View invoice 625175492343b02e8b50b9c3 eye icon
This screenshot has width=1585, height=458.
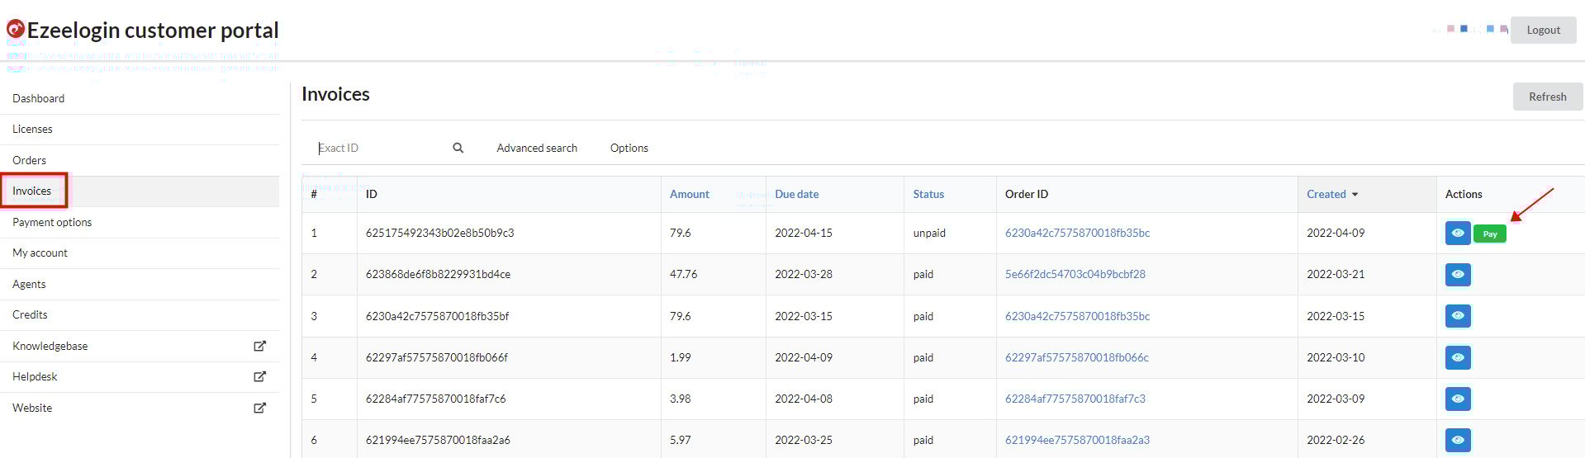pos(1458,234)
